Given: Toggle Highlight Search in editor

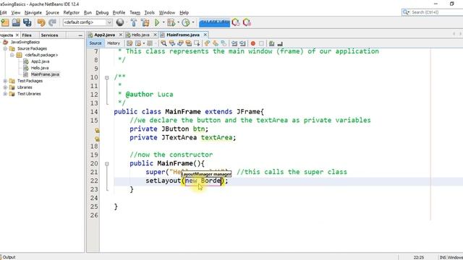Looking at the screenshot, I should point(188,43).
